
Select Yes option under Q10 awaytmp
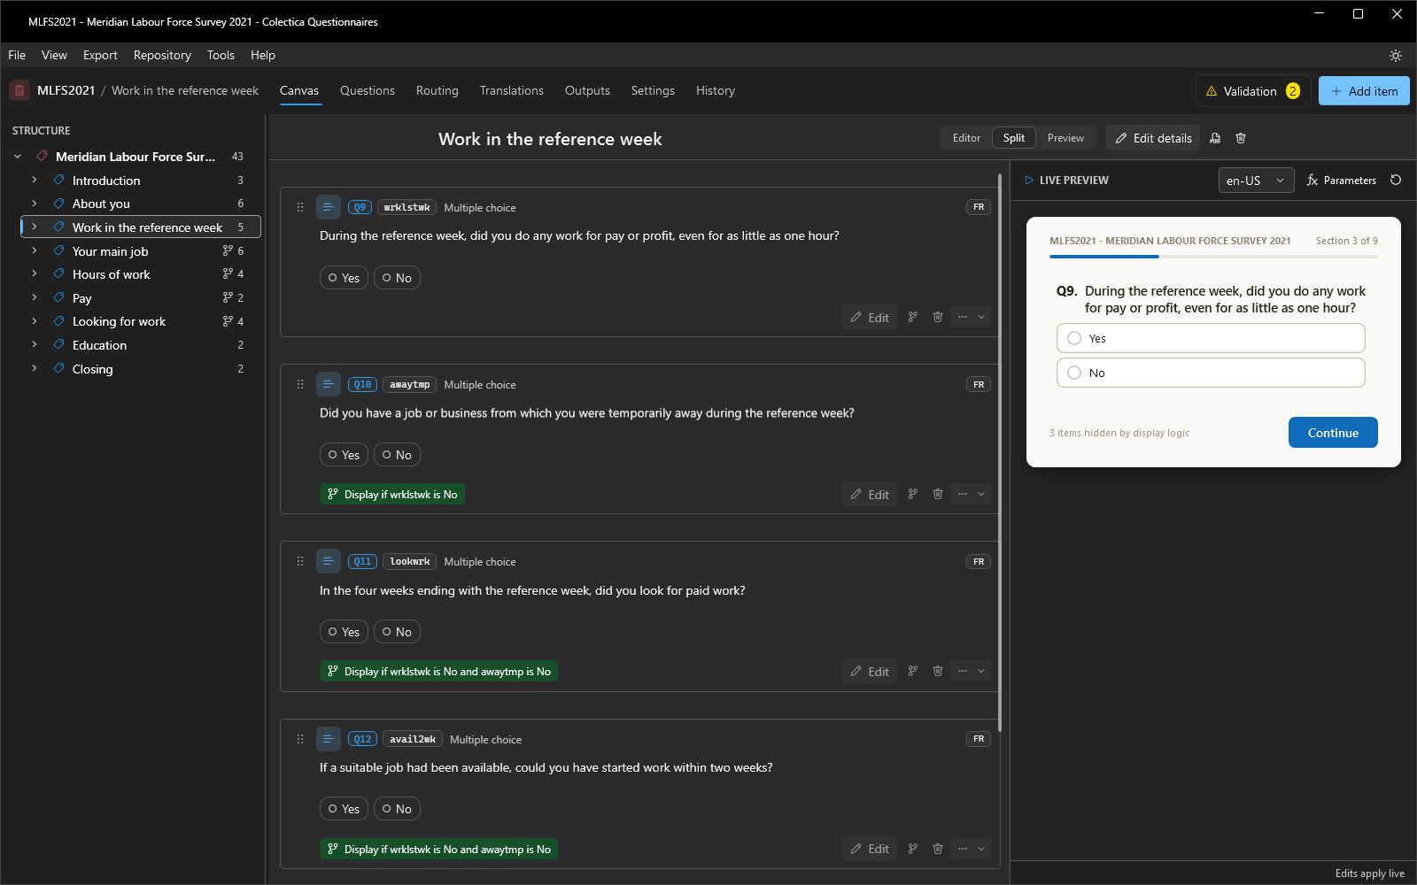point(344,455)
